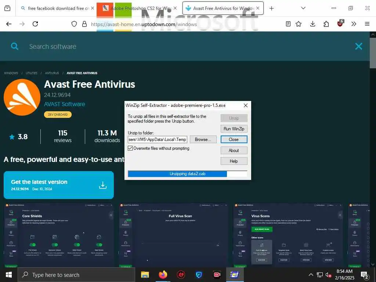Close the search bar with X
This screenshot has width=376, height=282.
coord(358,46)
